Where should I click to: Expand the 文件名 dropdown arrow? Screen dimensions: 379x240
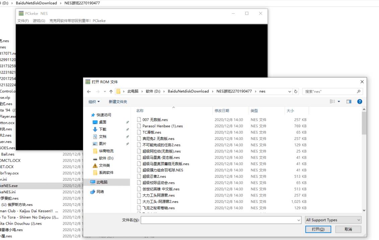point(299,220)
